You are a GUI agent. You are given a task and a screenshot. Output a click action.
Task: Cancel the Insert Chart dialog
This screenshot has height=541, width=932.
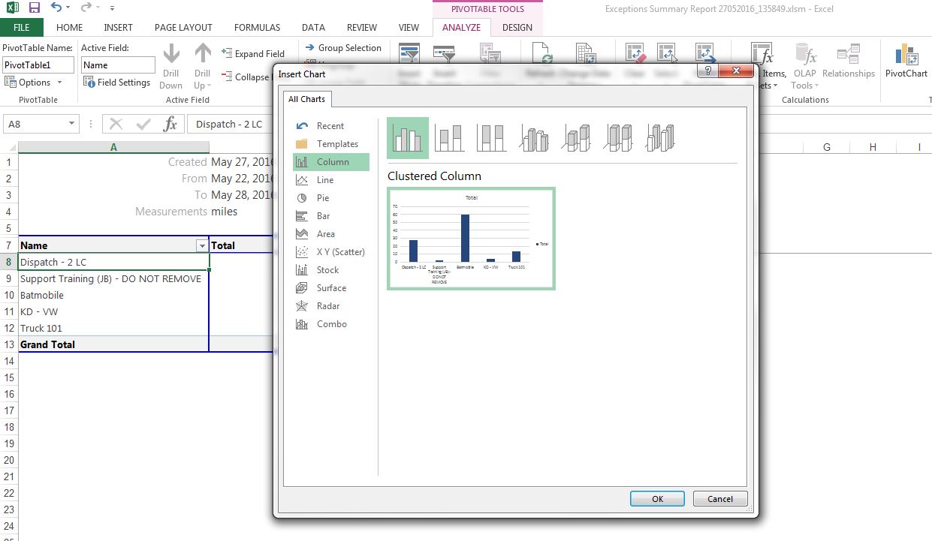[719, 499]
